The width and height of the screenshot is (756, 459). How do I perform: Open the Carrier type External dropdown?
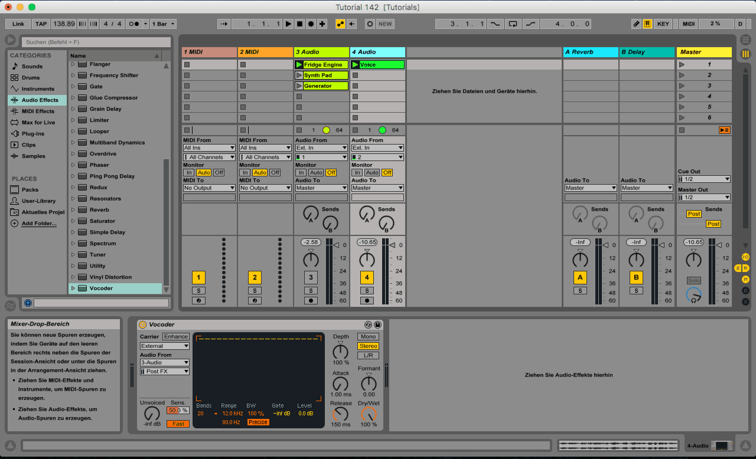point(164,346)
